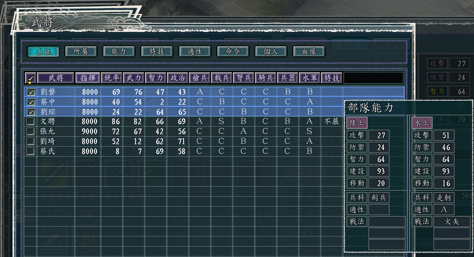
Task: Open the 特技 tab
Action: (x=157, y=51)
